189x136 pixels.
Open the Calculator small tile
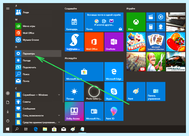click(x=151, y=27)
